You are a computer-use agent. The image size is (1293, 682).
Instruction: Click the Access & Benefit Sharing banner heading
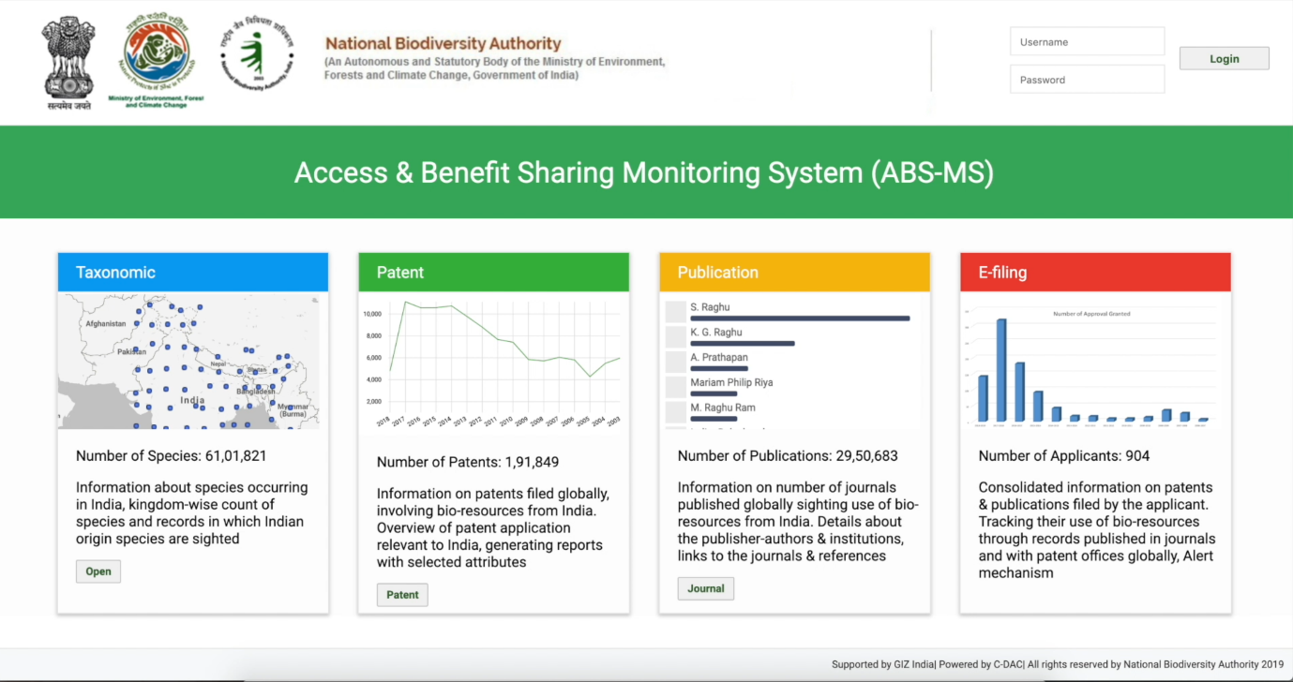[644, 172]
